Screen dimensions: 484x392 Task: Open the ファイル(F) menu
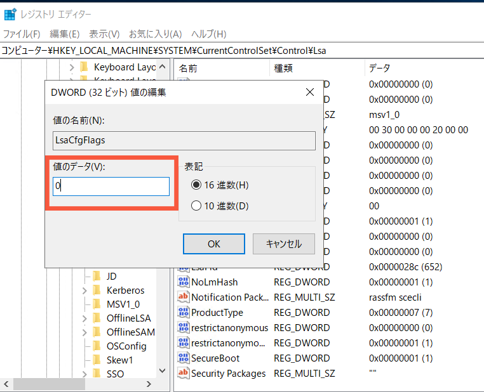coord(22,34)
